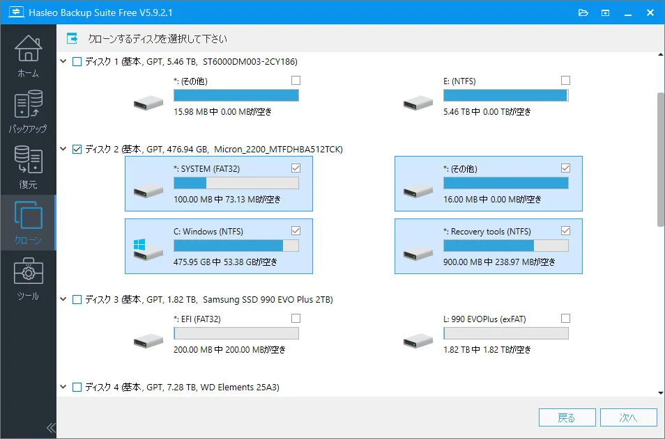The width and height of the screenshot is (665, 439).
Task: Tick the E: (NTFS) partition checkbox
Action: click(565, 81)
